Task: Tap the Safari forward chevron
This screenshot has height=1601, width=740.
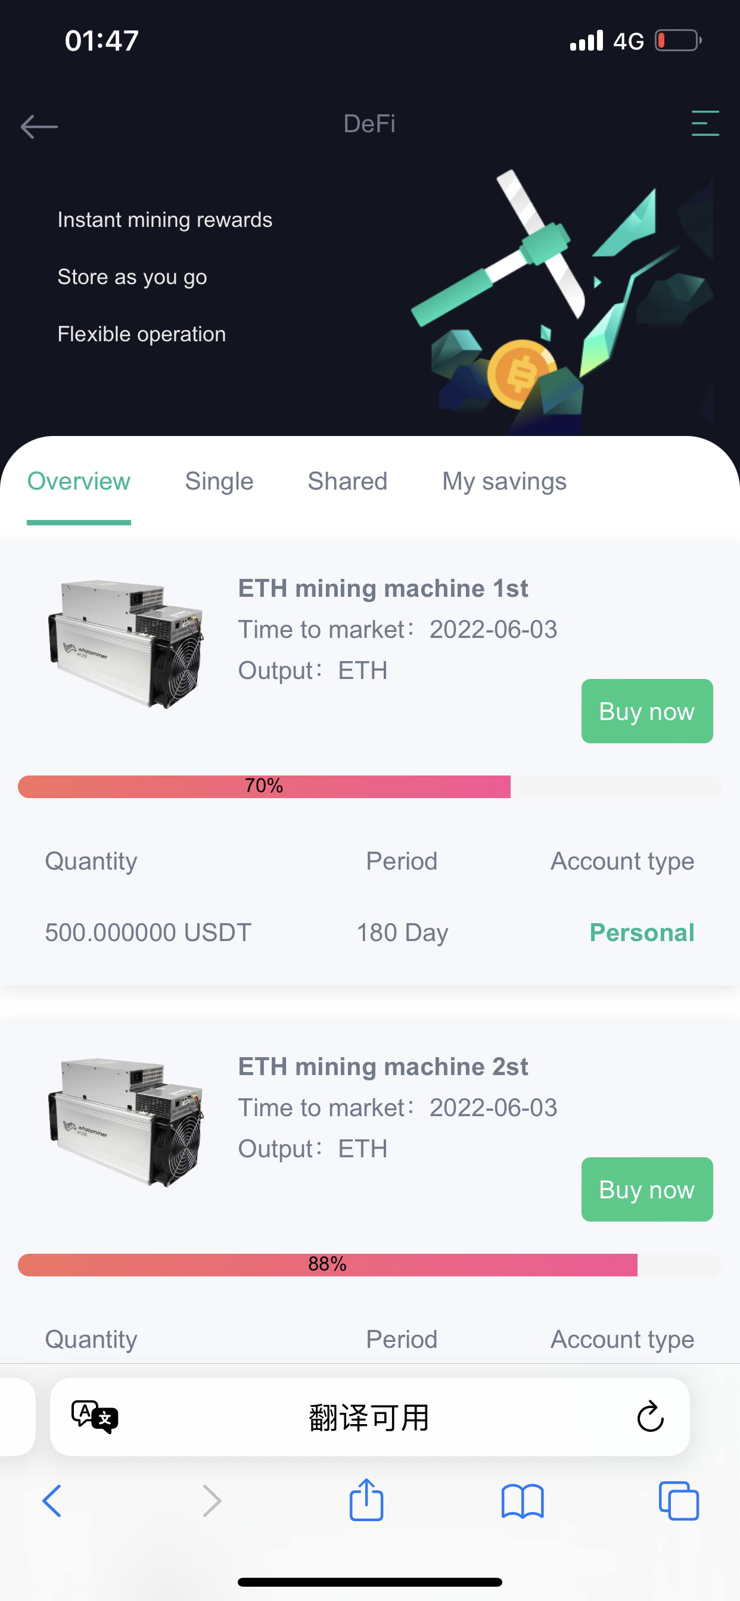Action: (212, 1501)
